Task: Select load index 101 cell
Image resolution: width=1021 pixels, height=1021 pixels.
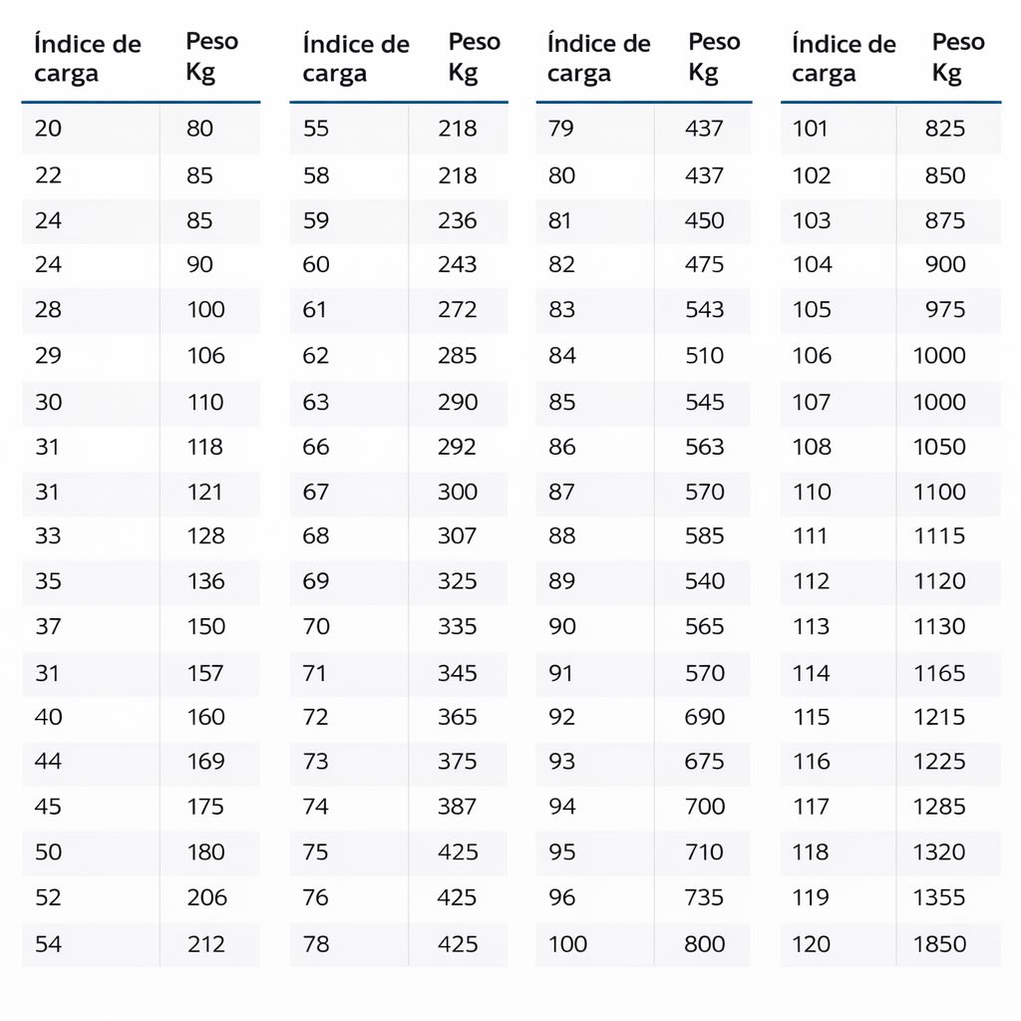Action: click(x=810, y=129)
